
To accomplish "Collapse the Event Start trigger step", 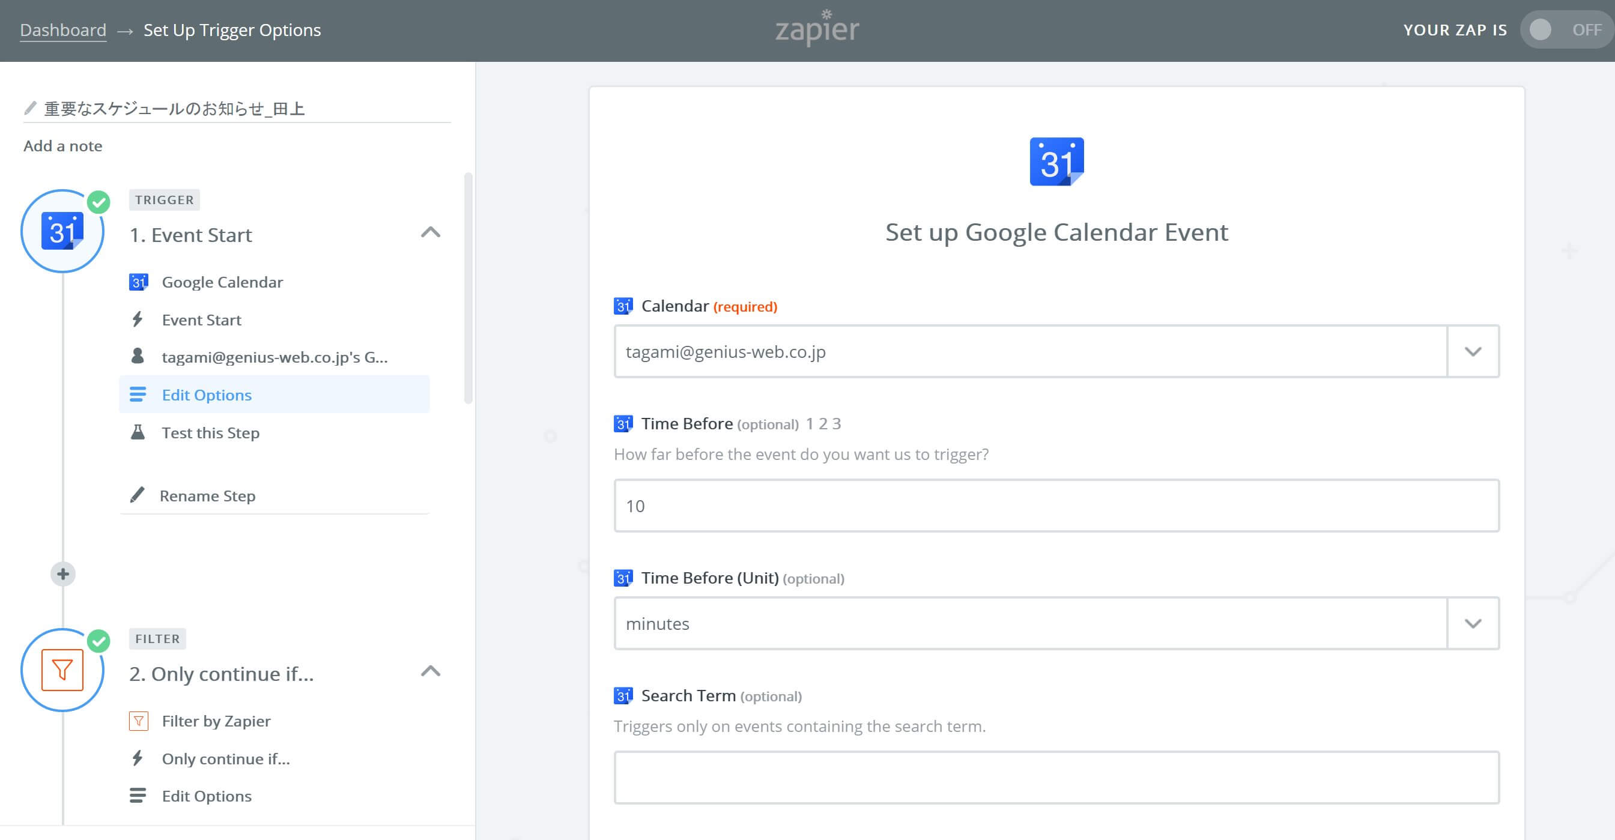I will (x=431, y=232).
